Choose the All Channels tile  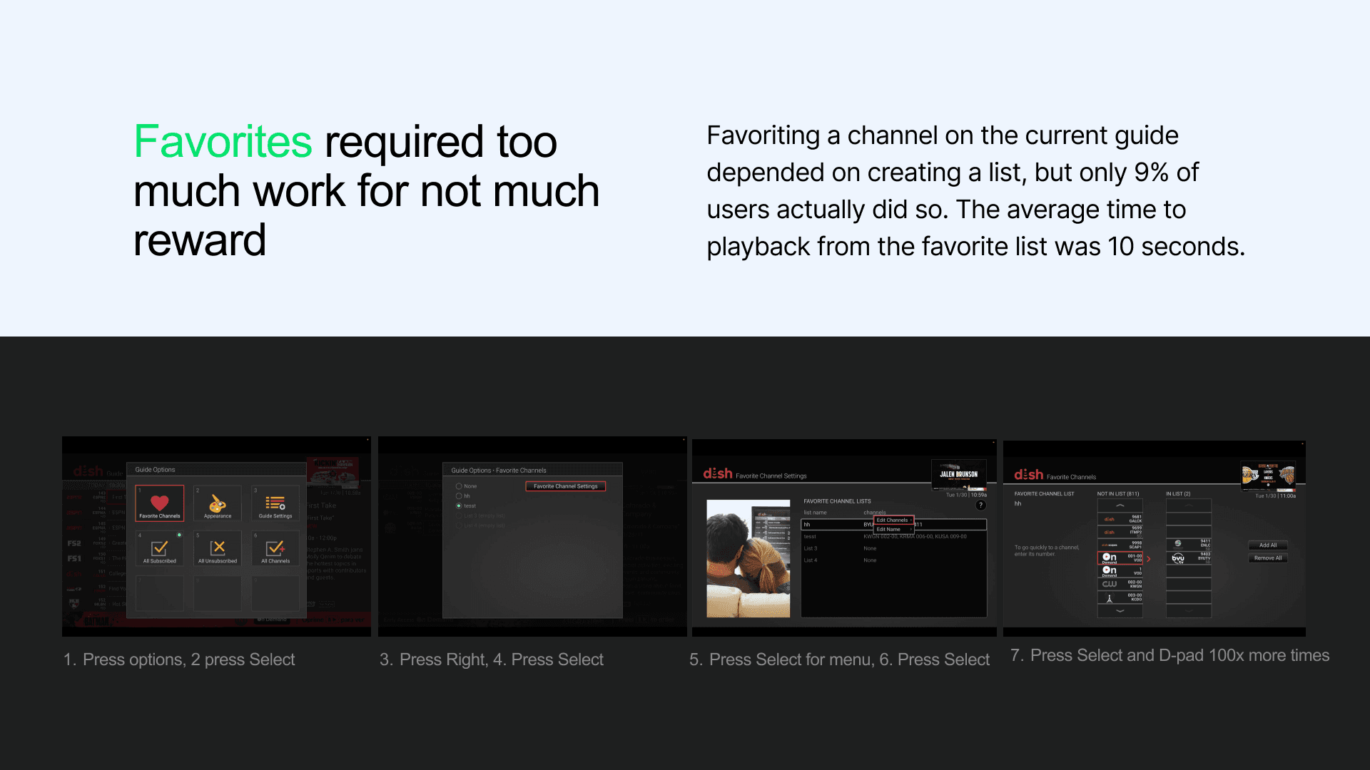click(x=275, y=549)
